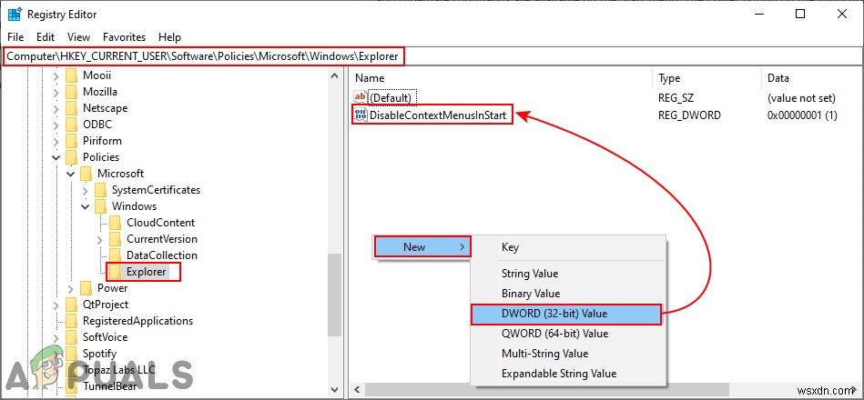Viewport: 864px width, 400px height.
Task: Choose QWORD (64-bit) Value
Action: coord(568,334)
